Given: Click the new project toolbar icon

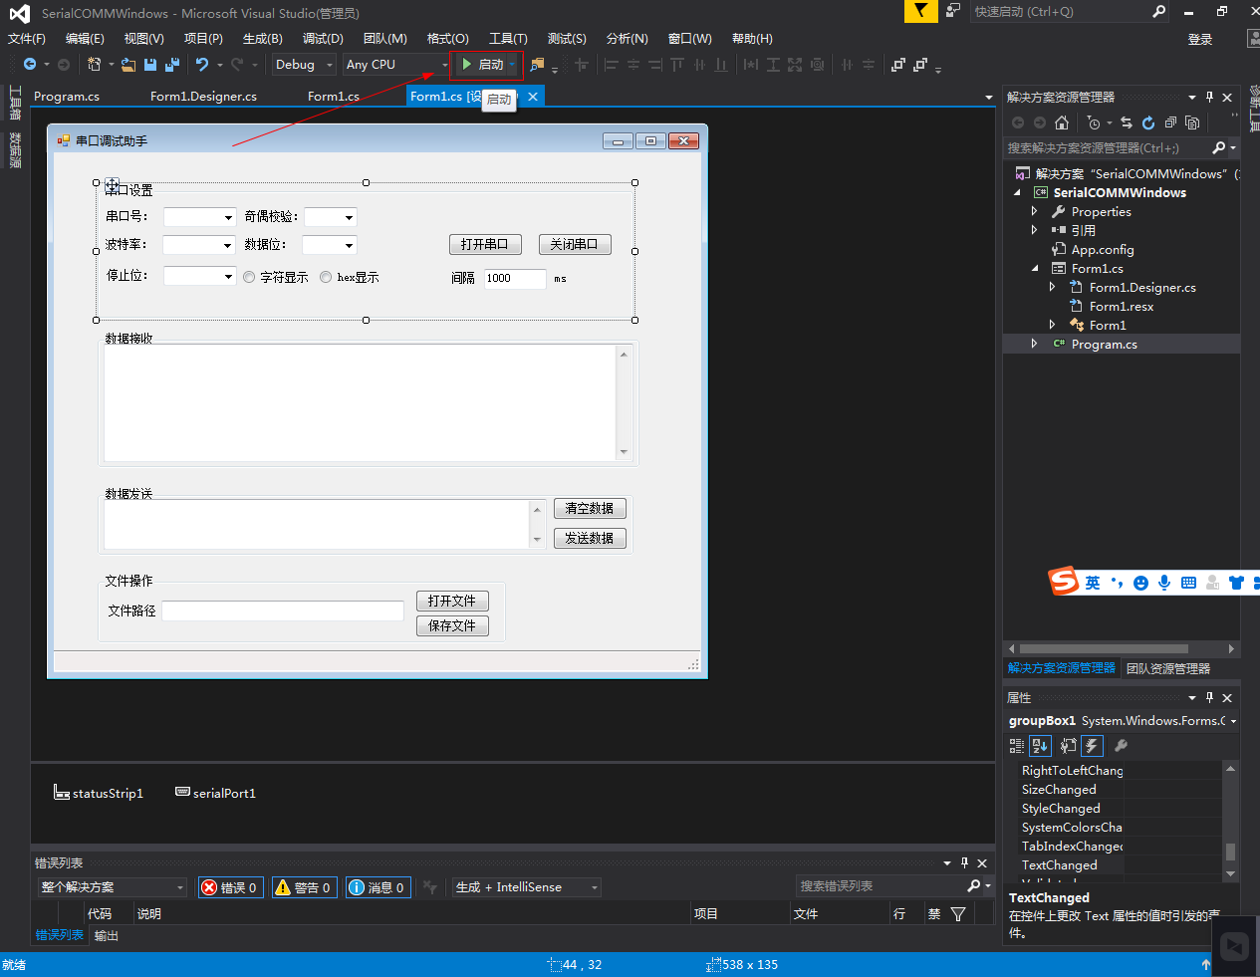Looking at the screenshot, I should (x=95, y=64).
